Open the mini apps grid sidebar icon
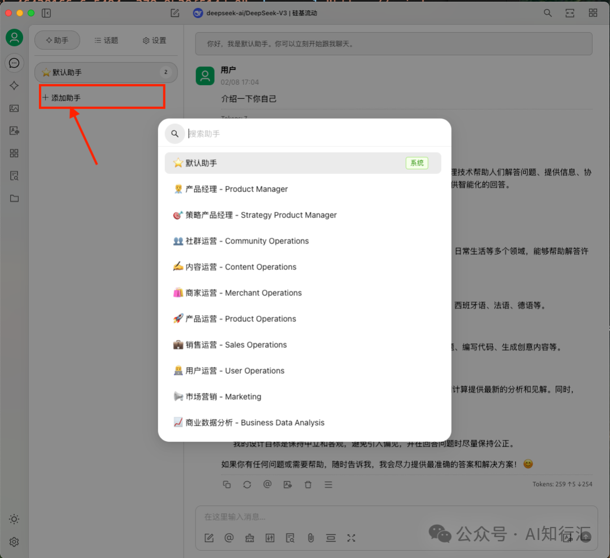 click(x=14, y=153)
